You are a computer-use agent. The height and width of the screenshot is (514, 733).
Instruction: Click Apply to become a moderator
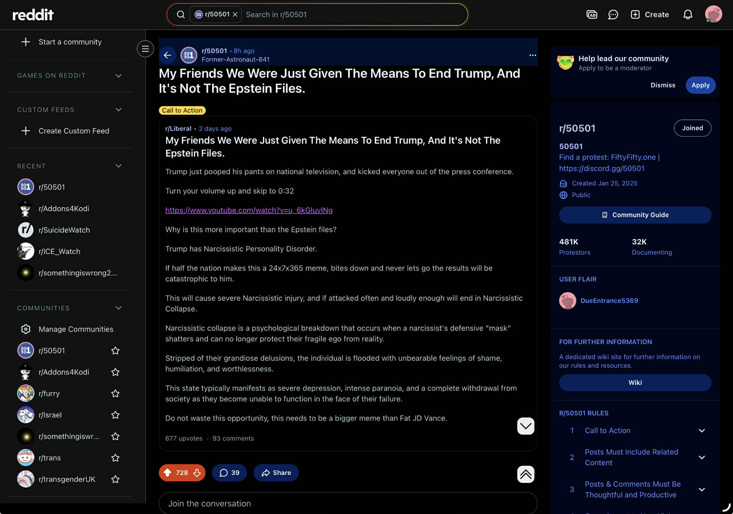[x=700, y=85]
